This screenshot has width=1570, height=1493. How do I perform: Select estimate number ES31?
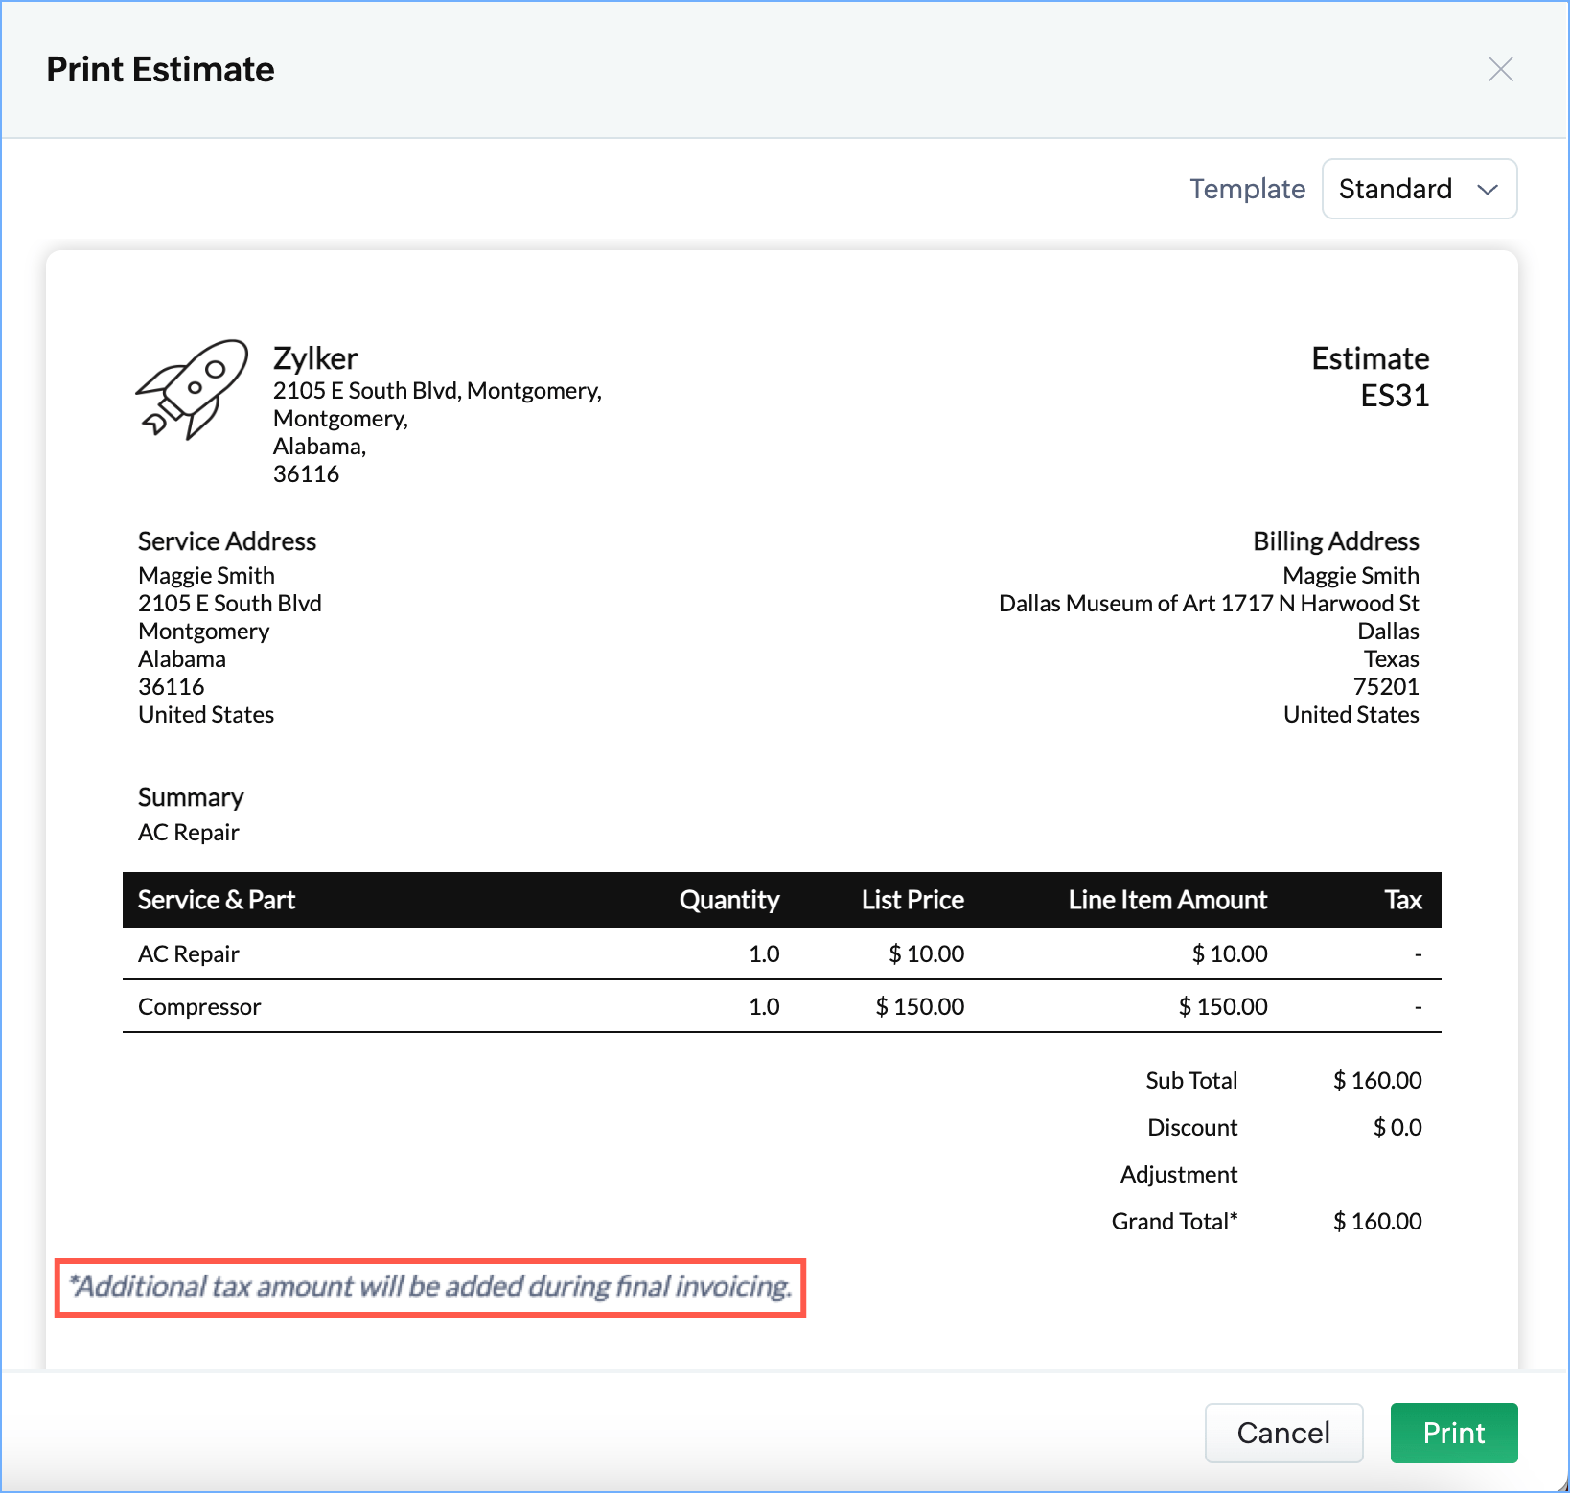tap(1395, 396)
